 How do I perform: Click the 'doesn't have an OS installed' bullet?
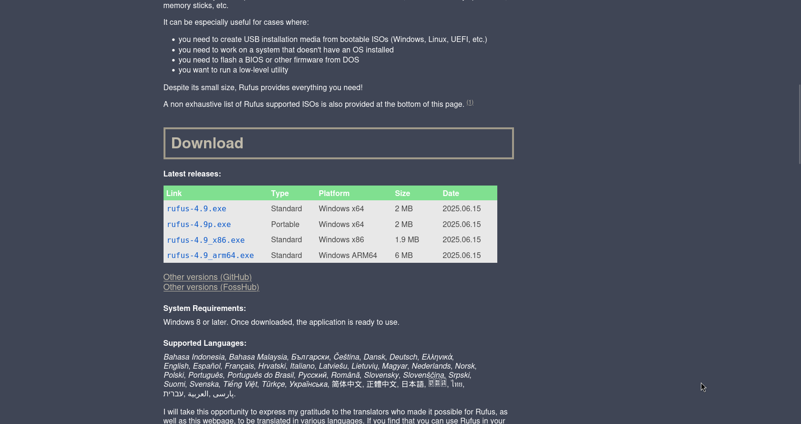pyautogui.click(x=286, y=50)
